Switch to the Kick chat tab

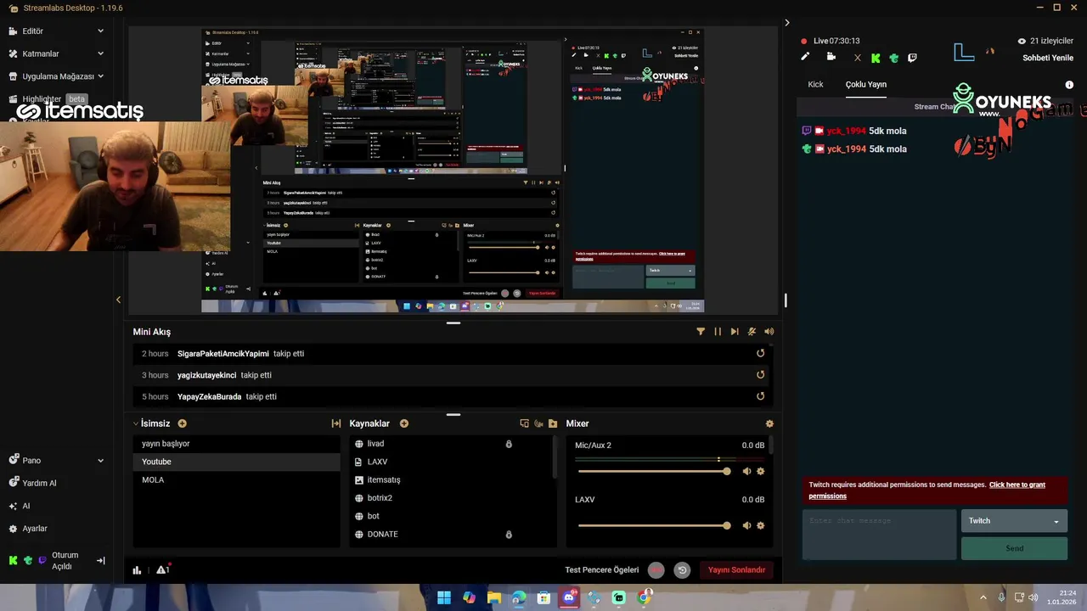click(x=815, y=84)
